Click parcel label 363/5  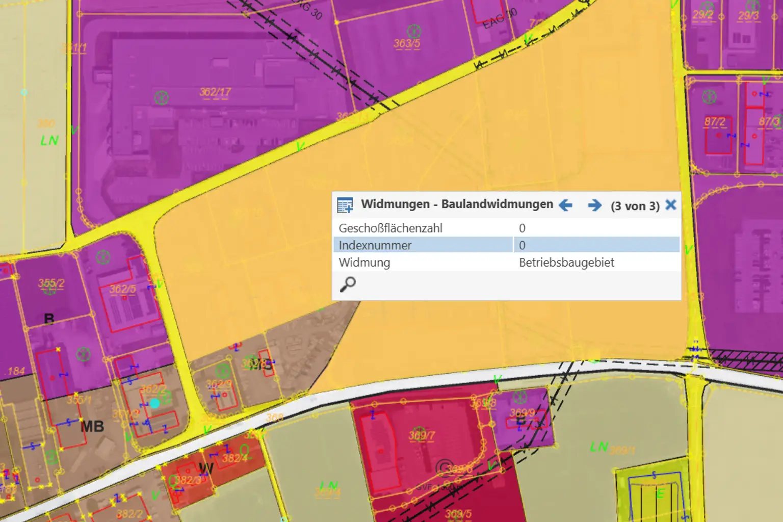pos(407,43)
